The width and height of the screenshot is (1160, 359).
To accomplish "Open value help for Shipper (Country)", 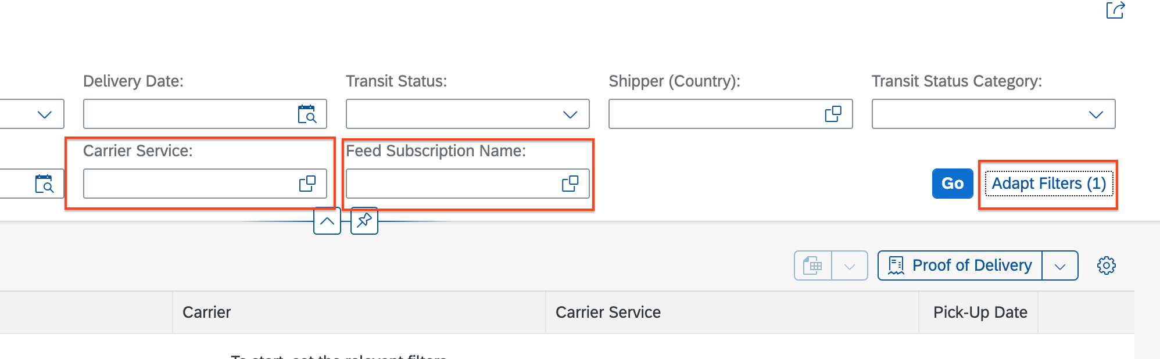I will [833, 114].
